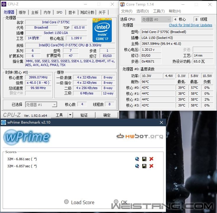
Task: Submit the 6.857 sec score online via globe icon
Action: pyautogui.click(x=137, y=166)
